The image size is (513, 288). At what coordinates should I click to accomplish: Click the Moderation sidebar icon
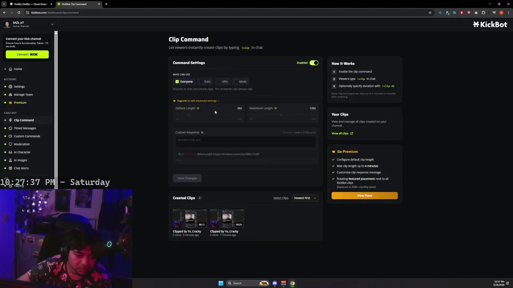point(10,144)
